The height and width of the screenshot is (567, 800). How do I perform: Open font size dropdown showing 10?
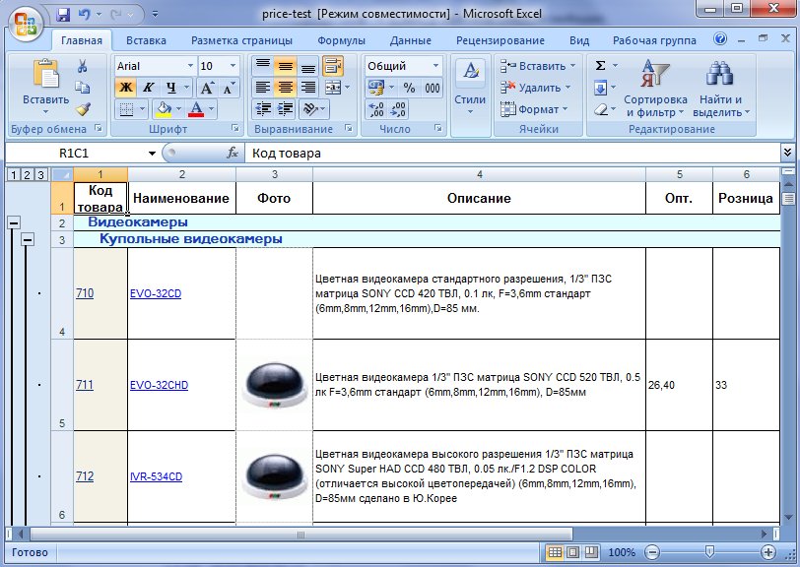233,66
